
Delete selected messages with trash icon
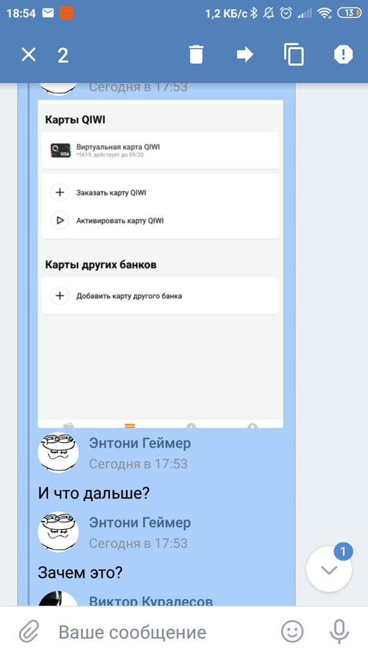coord(196,55)
